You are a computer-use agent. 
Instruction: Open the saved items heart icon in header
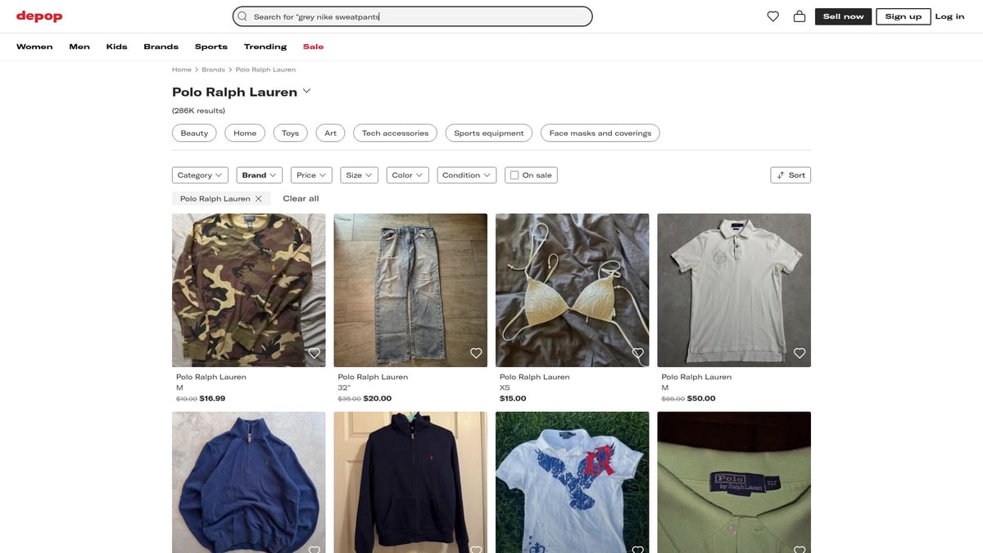point(772,16)
